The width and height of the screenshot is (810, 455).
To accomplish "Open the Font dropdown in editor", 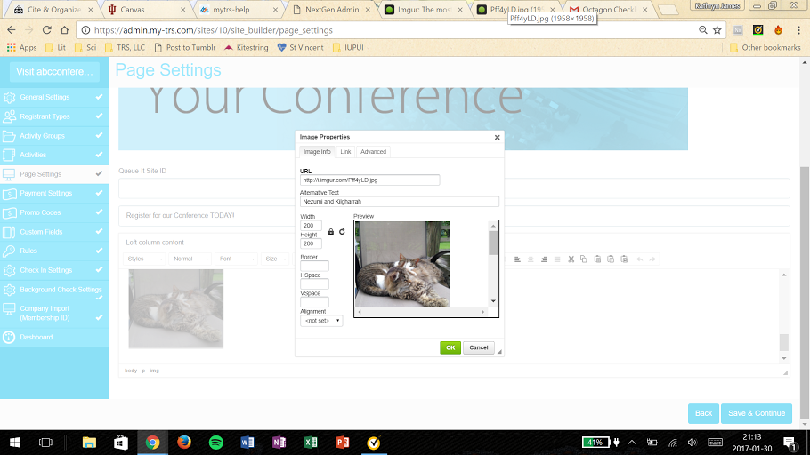I will coord(237,259).
